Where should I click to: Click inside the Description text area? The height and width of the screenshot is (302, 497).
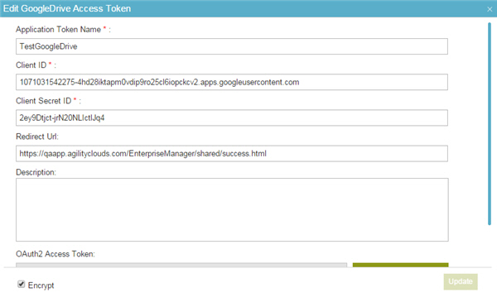coord(232,209)
